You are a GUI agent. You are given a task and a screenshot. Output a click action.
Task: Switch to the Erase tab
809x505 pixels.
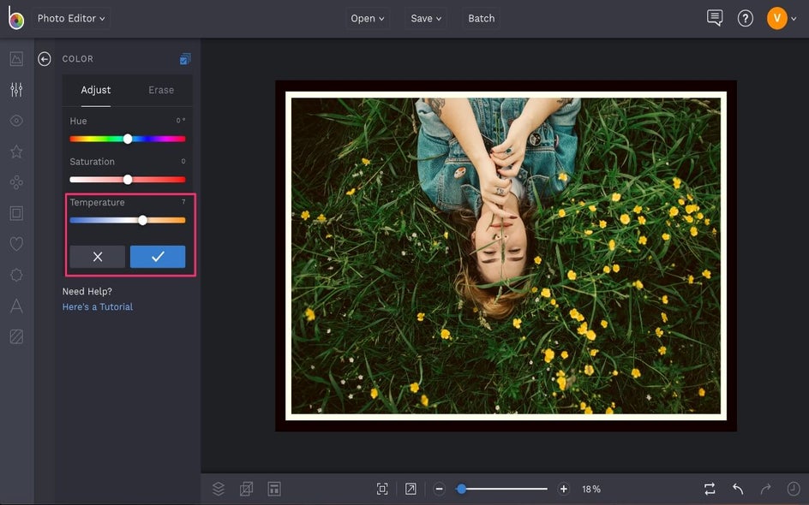click(161, 90)
